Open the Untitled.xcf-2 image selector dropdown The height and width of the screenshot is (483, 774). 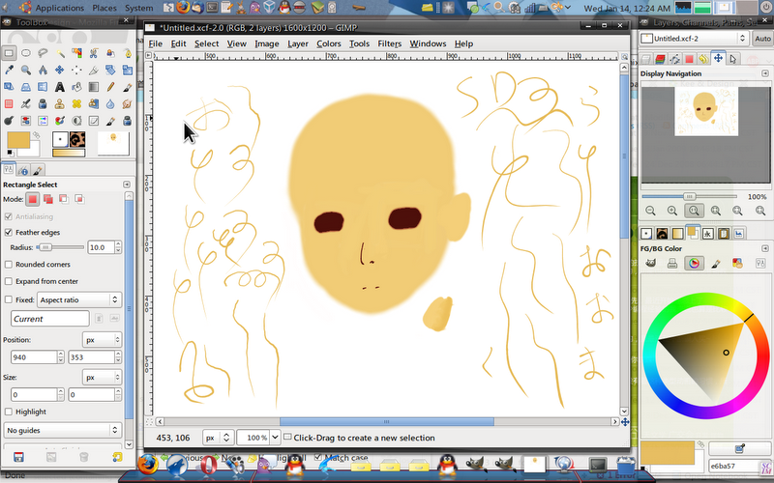point(693,39)
